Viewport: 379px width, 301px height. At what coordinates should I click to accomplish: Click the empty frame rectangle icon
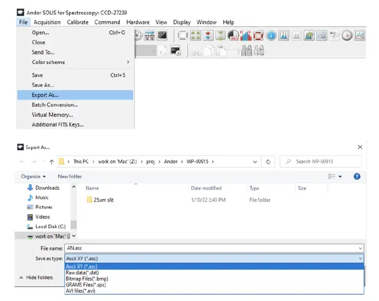click(x=183, y=36)
